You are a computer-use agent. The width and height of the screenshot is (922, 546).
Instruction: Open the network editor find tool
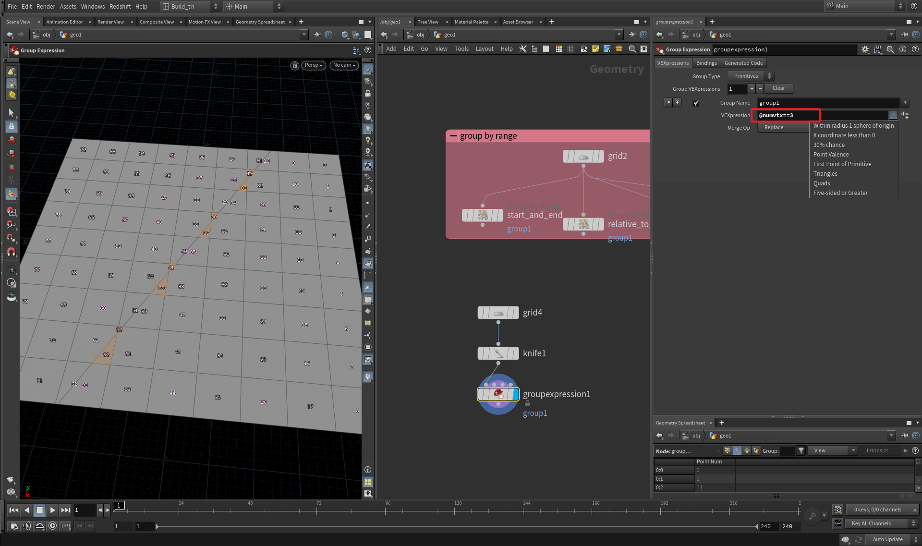coord(632,49)
